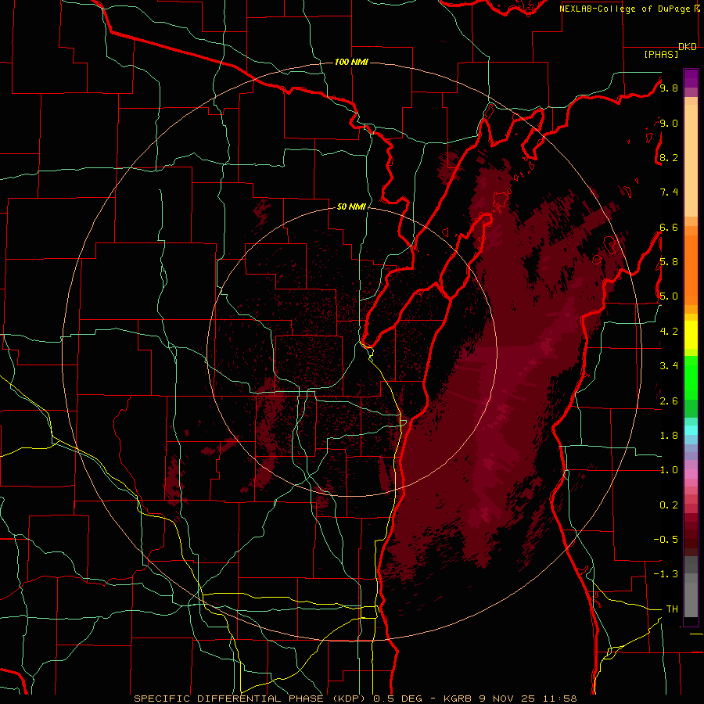Image resolution: width=704 pixels, height=704 pixels.
Task: Click the [PHAS] unit label
Action: pos(661,55)
